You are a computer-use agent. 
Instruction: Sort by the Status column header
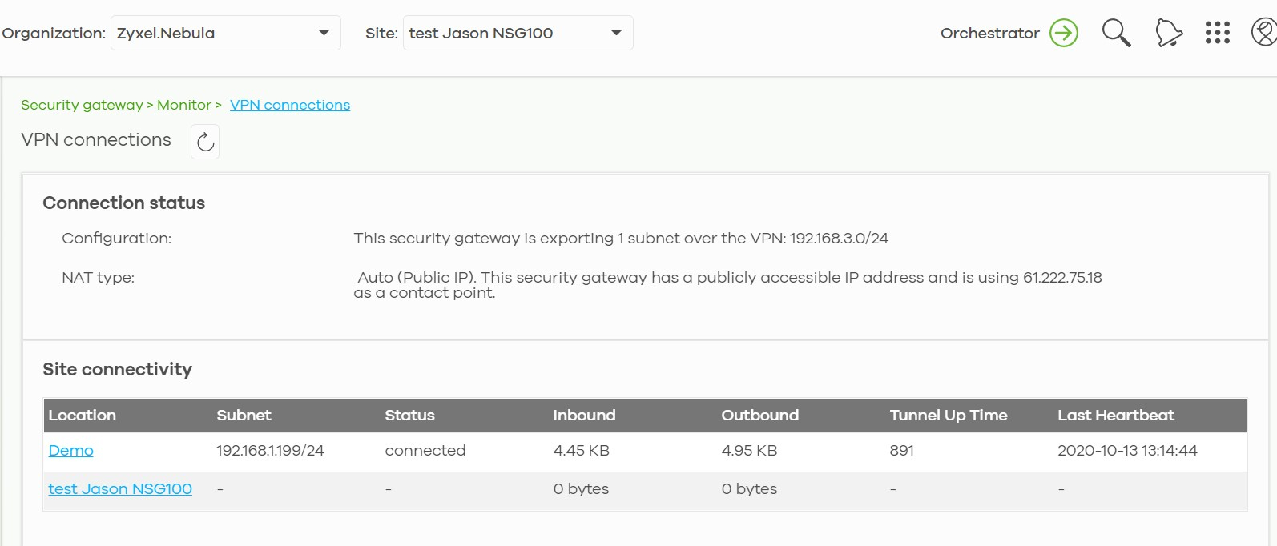[x=409, y=415]
